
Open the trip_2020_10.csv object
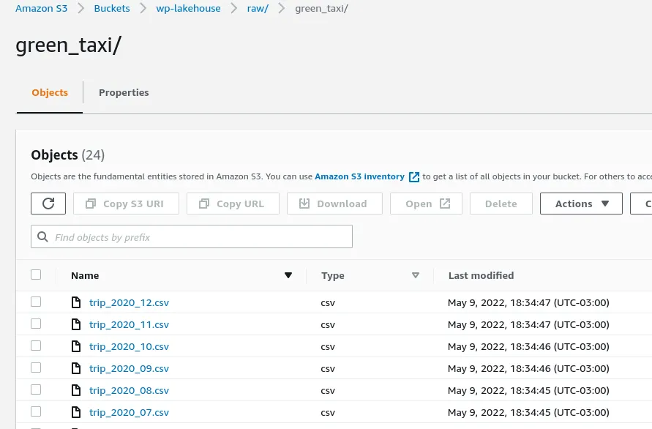pyautogui.click(x=129, y=346)
